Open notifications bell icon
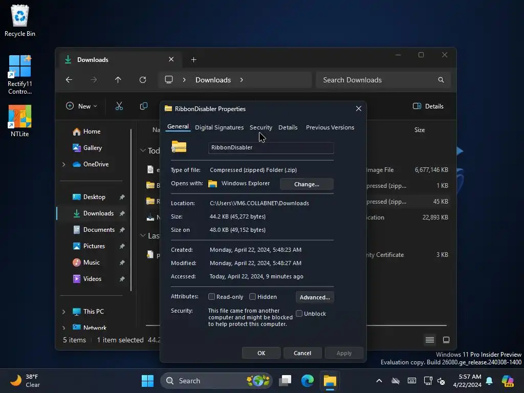This screenshot has height=393, width=524. pos(489,381)
